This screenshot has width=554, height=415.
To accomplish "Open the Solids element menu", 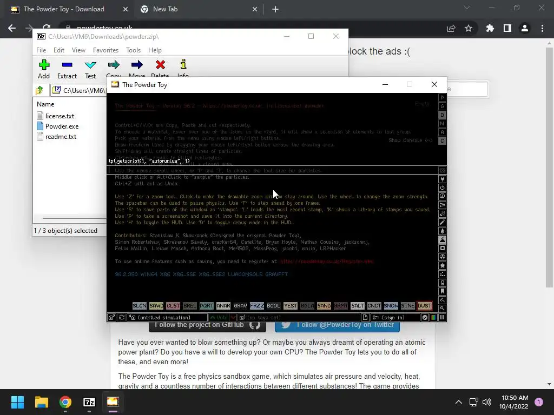I will coord(442,249).
